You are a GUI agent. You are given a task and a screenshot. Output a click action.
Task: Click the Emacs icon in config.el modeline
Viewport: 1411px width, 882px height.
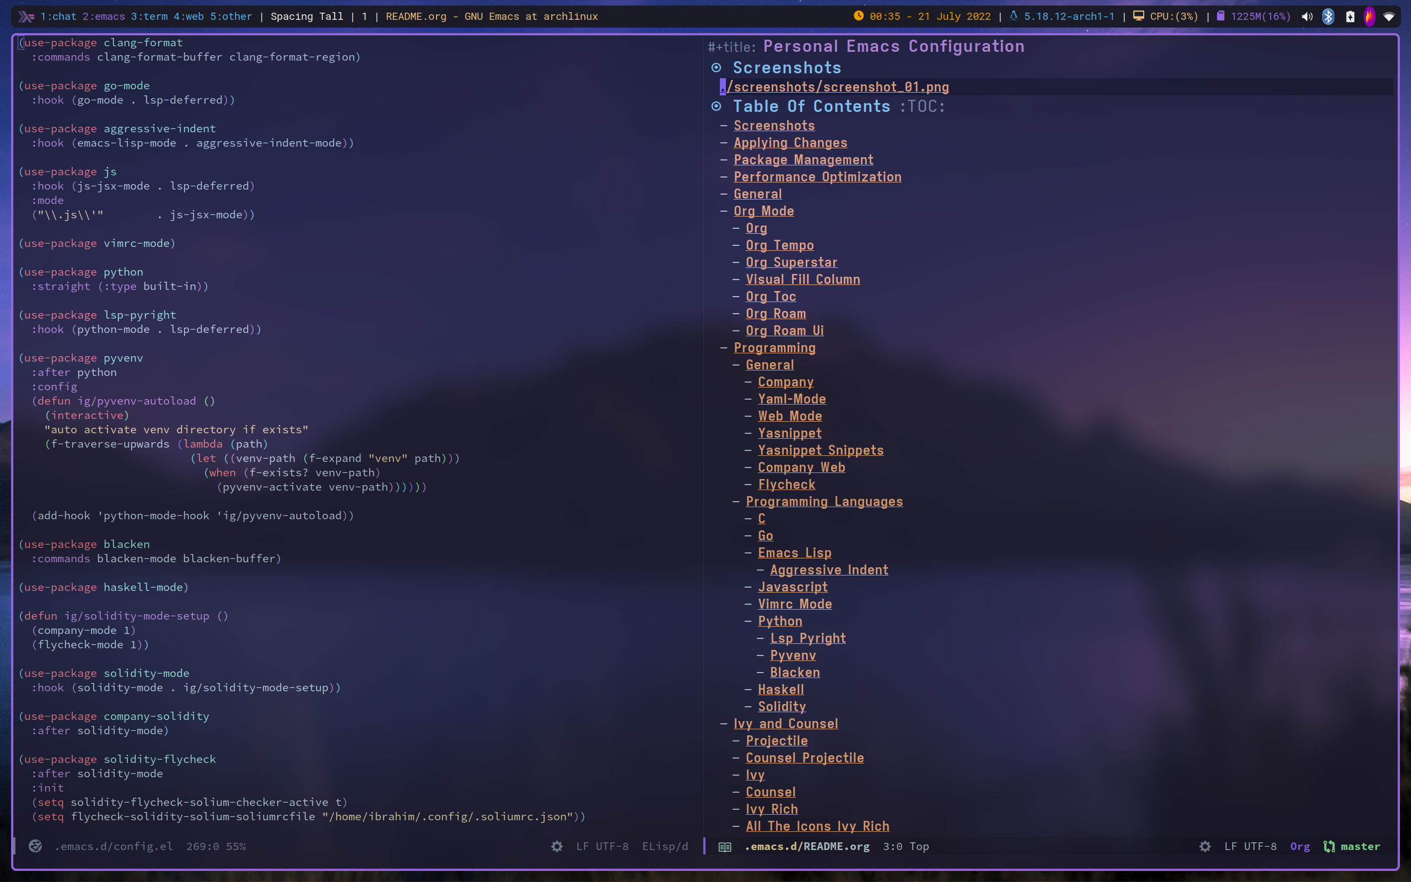[36, 846]
